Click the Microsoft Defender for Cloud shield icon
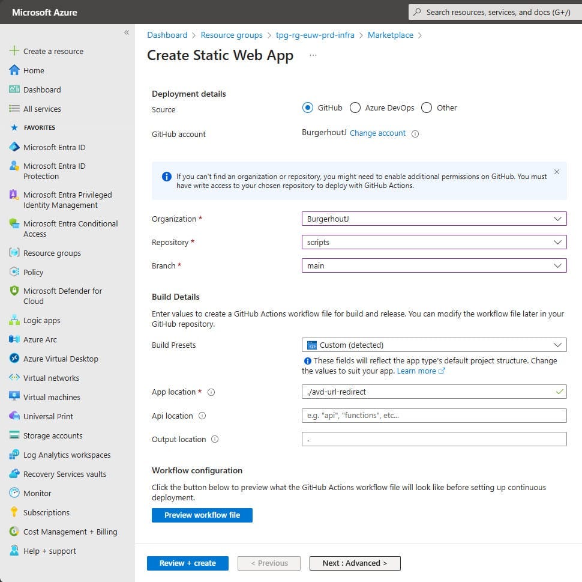Screen dimensions: 582x582 [14, 291]
